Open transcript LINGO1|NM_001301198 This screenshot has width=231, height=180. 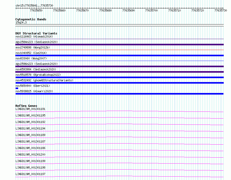click(x=30, y=167)
